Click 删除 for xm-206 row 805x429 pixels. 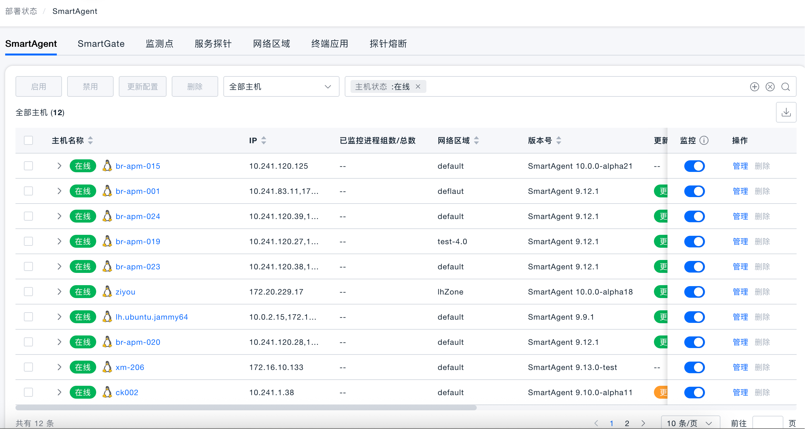click(762, 367)
